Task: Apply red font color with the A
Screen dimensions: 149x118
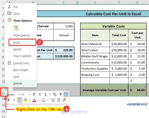Action: [x=34, y=100]
